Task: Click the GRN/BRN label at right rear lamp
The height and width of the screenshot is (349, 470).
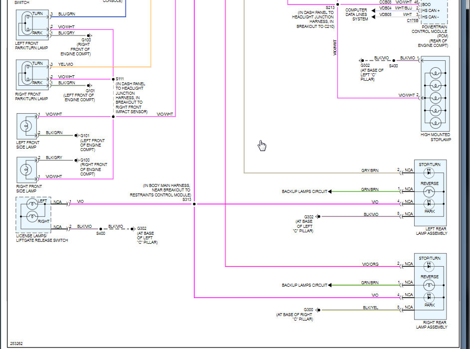Action: pyautogui.click(x=370, y=283)
